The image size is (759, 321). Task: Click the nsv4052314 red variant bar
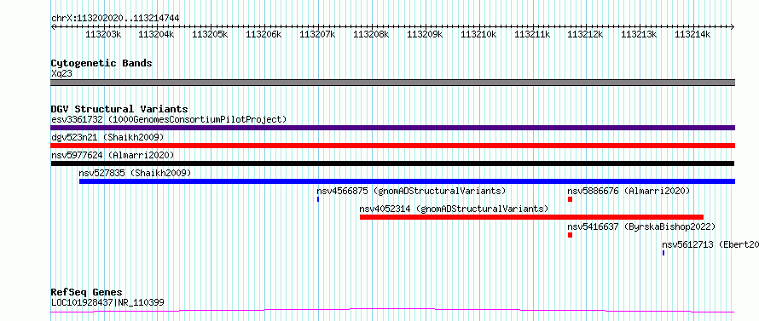pyautogui.click(x=531, y=217)
